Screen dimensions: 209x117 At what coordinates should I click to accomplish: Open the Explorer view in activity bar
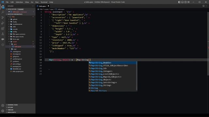point(3,7)
